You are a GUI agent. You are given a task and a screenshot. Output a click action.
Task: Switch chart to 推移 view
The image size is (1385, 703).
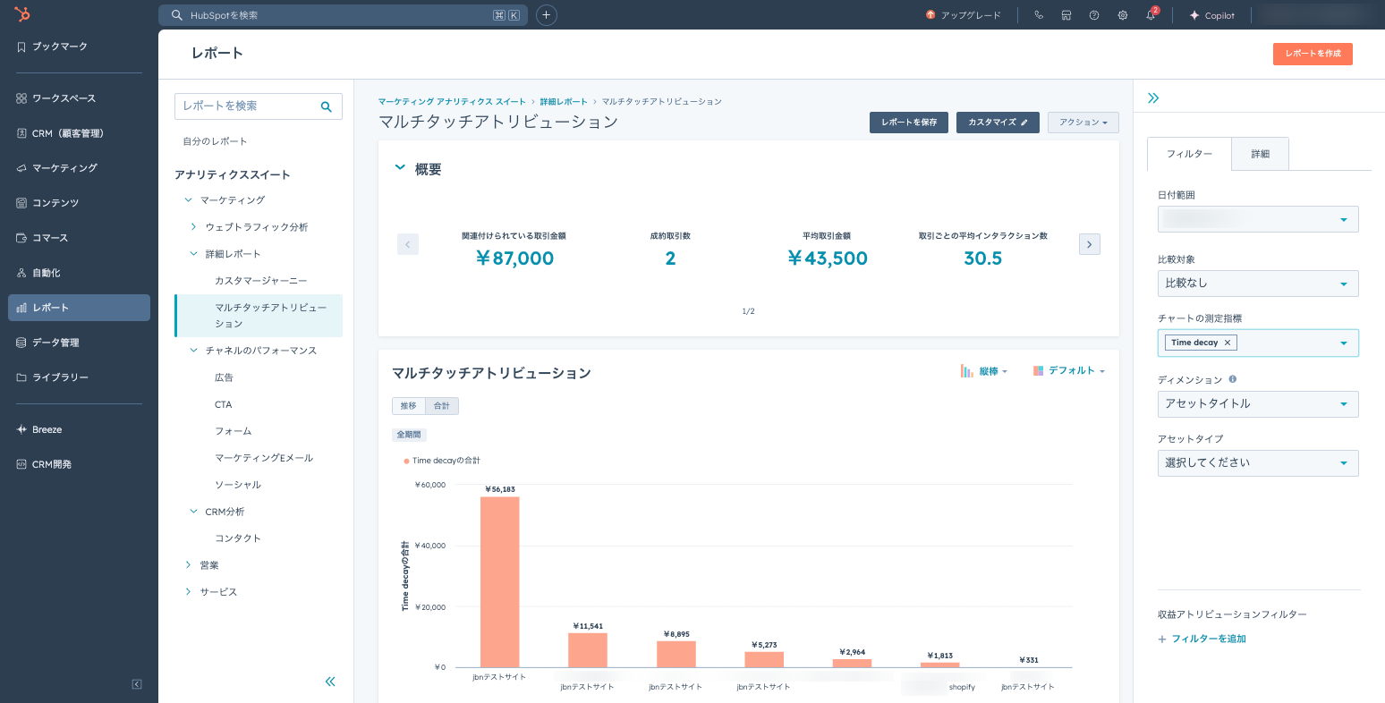(x=408, y=406)
